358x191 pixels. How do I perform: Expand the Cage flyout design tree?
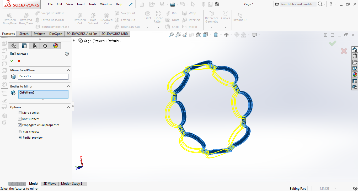pyautogui.click(x=74, y=41)
